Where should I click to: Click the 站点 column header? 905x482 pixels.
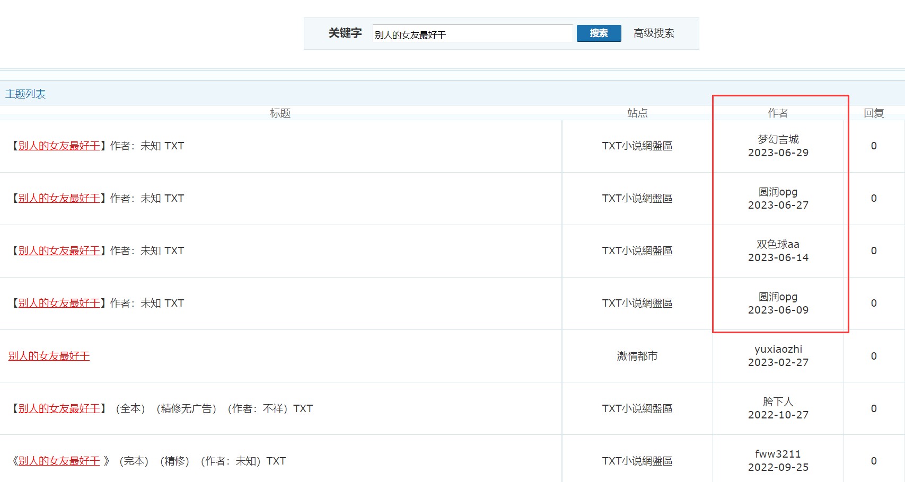(637, 113)
